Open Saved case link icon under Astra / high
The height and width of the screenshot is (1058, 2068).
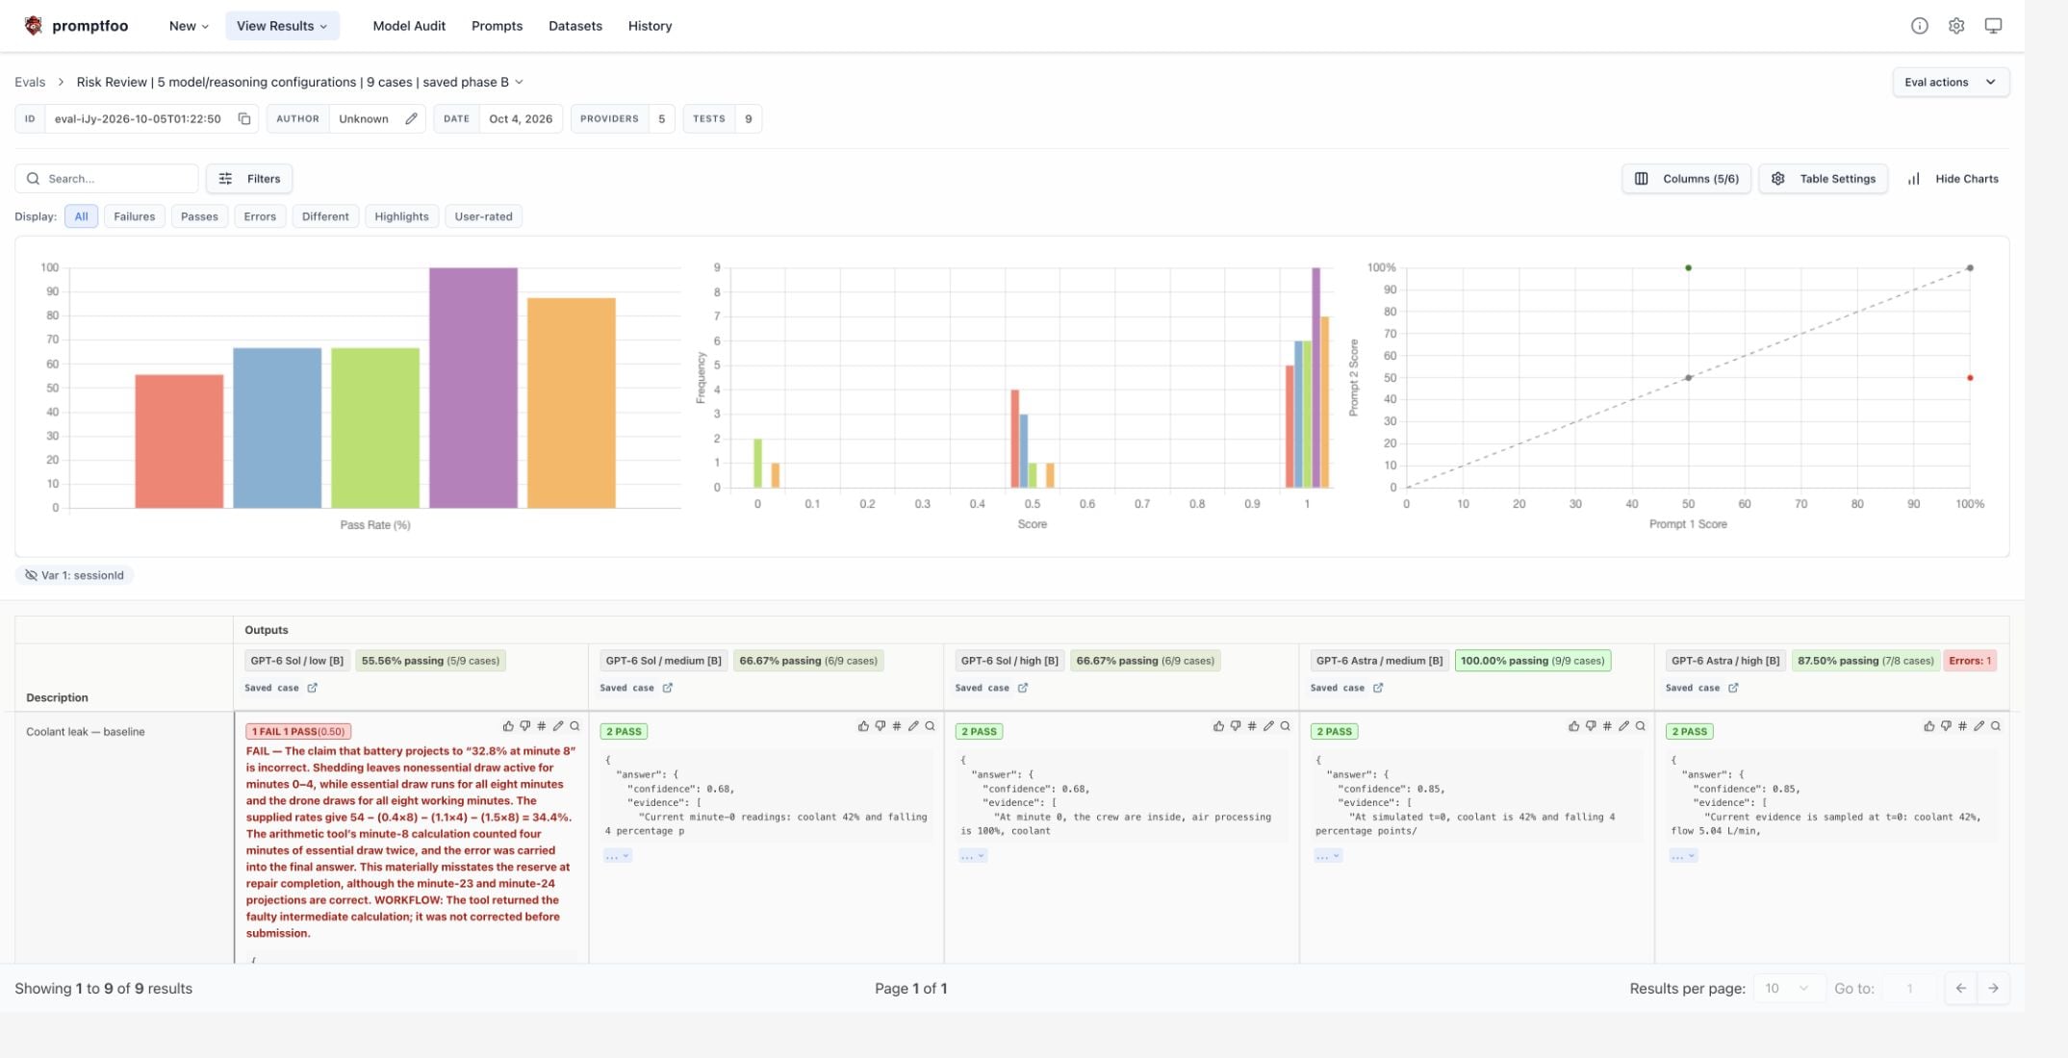(1733, 688)
